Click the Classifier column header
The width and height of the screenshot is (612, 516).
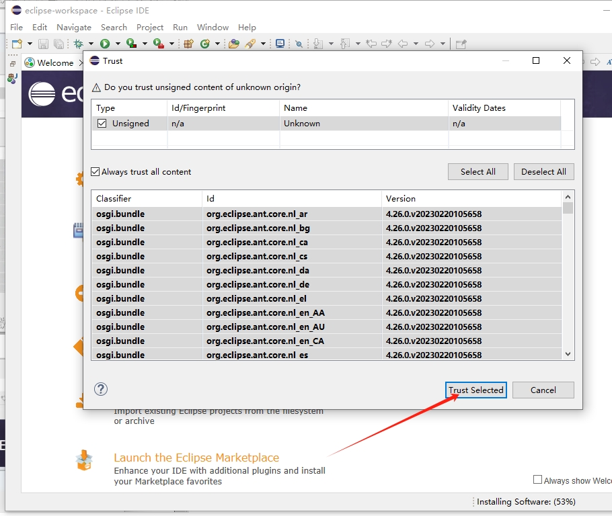(147, 198)
